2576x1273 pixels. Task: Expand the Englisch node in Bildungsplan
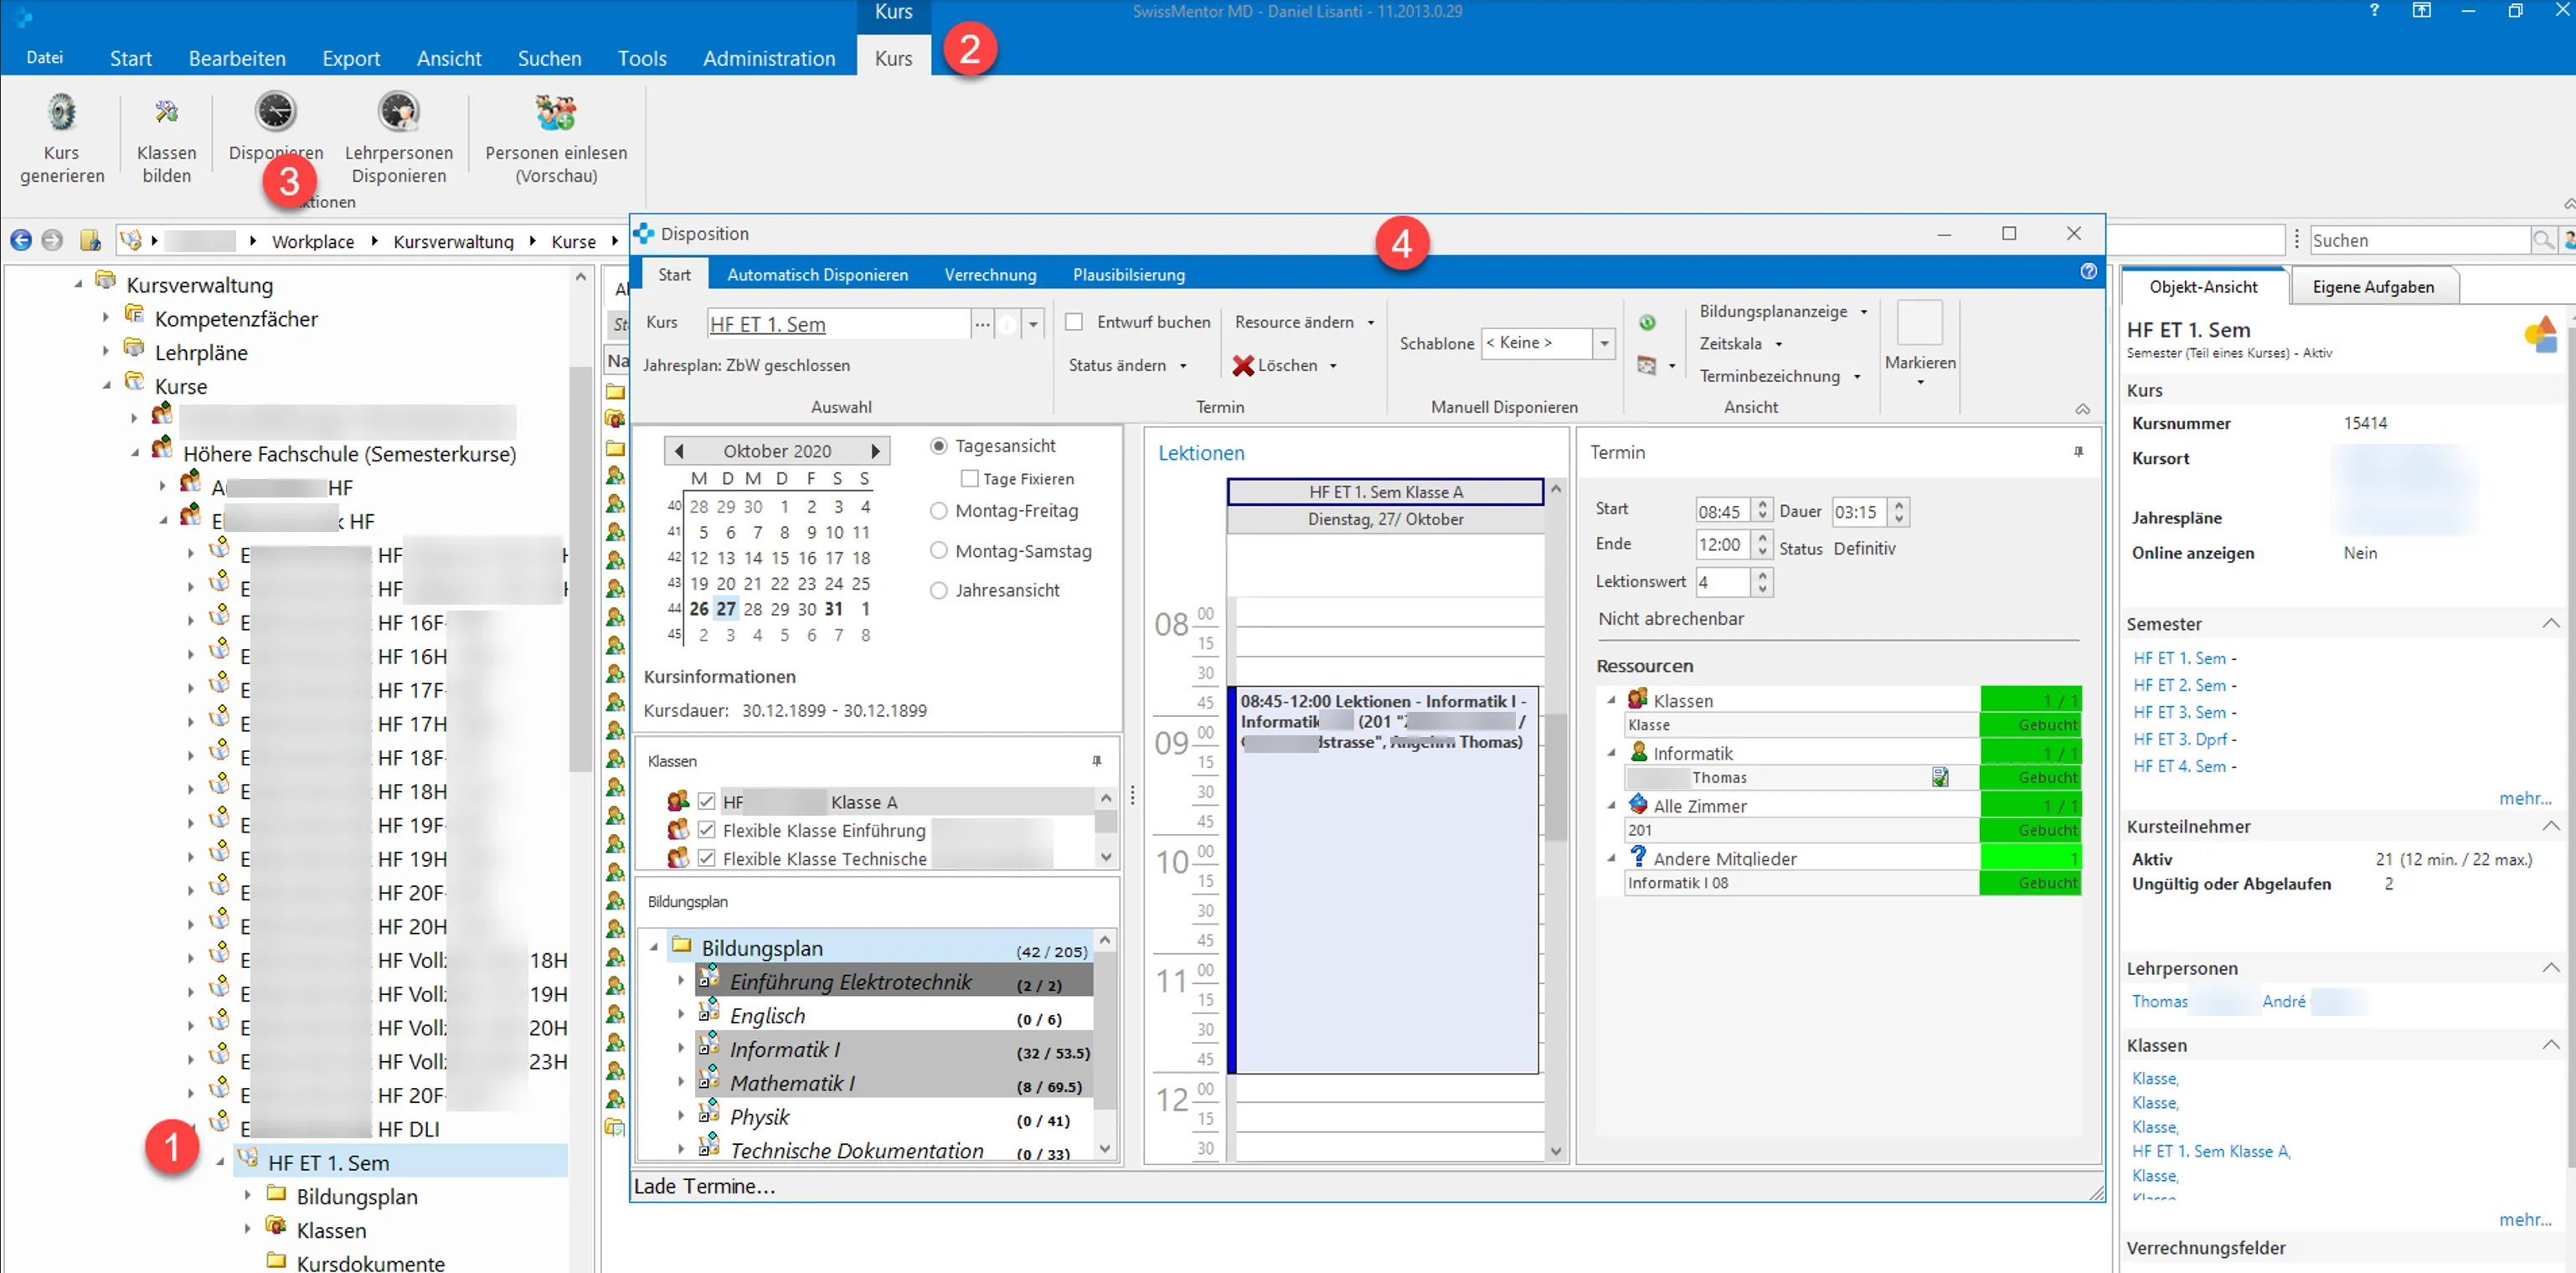click(x=681, y=1015)
